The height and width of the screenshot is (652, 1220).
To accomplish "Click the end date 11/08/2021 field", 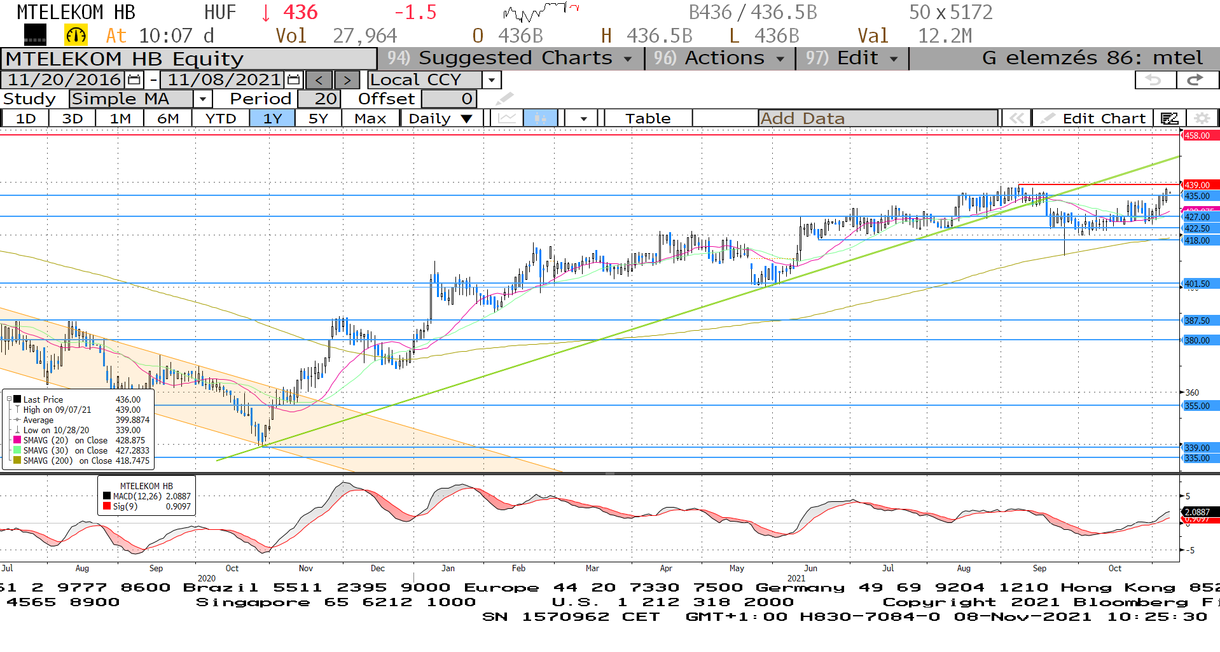I will [x=223, y=80].
